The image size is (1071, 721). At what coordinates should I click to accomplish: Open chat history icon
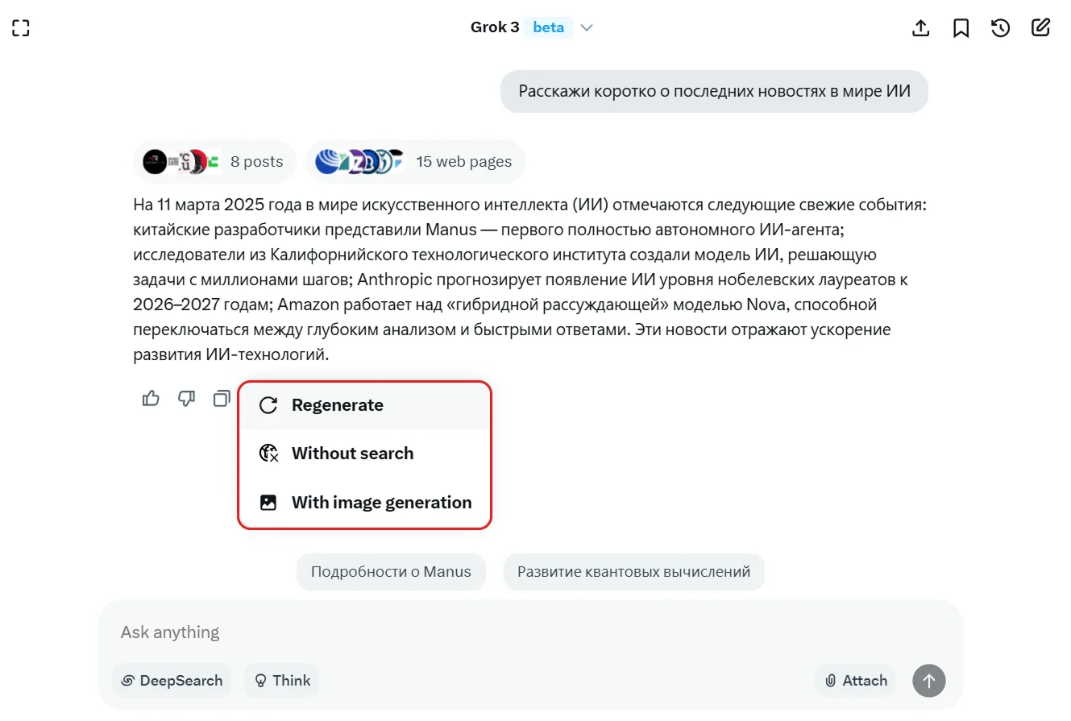pos(1000,28)
